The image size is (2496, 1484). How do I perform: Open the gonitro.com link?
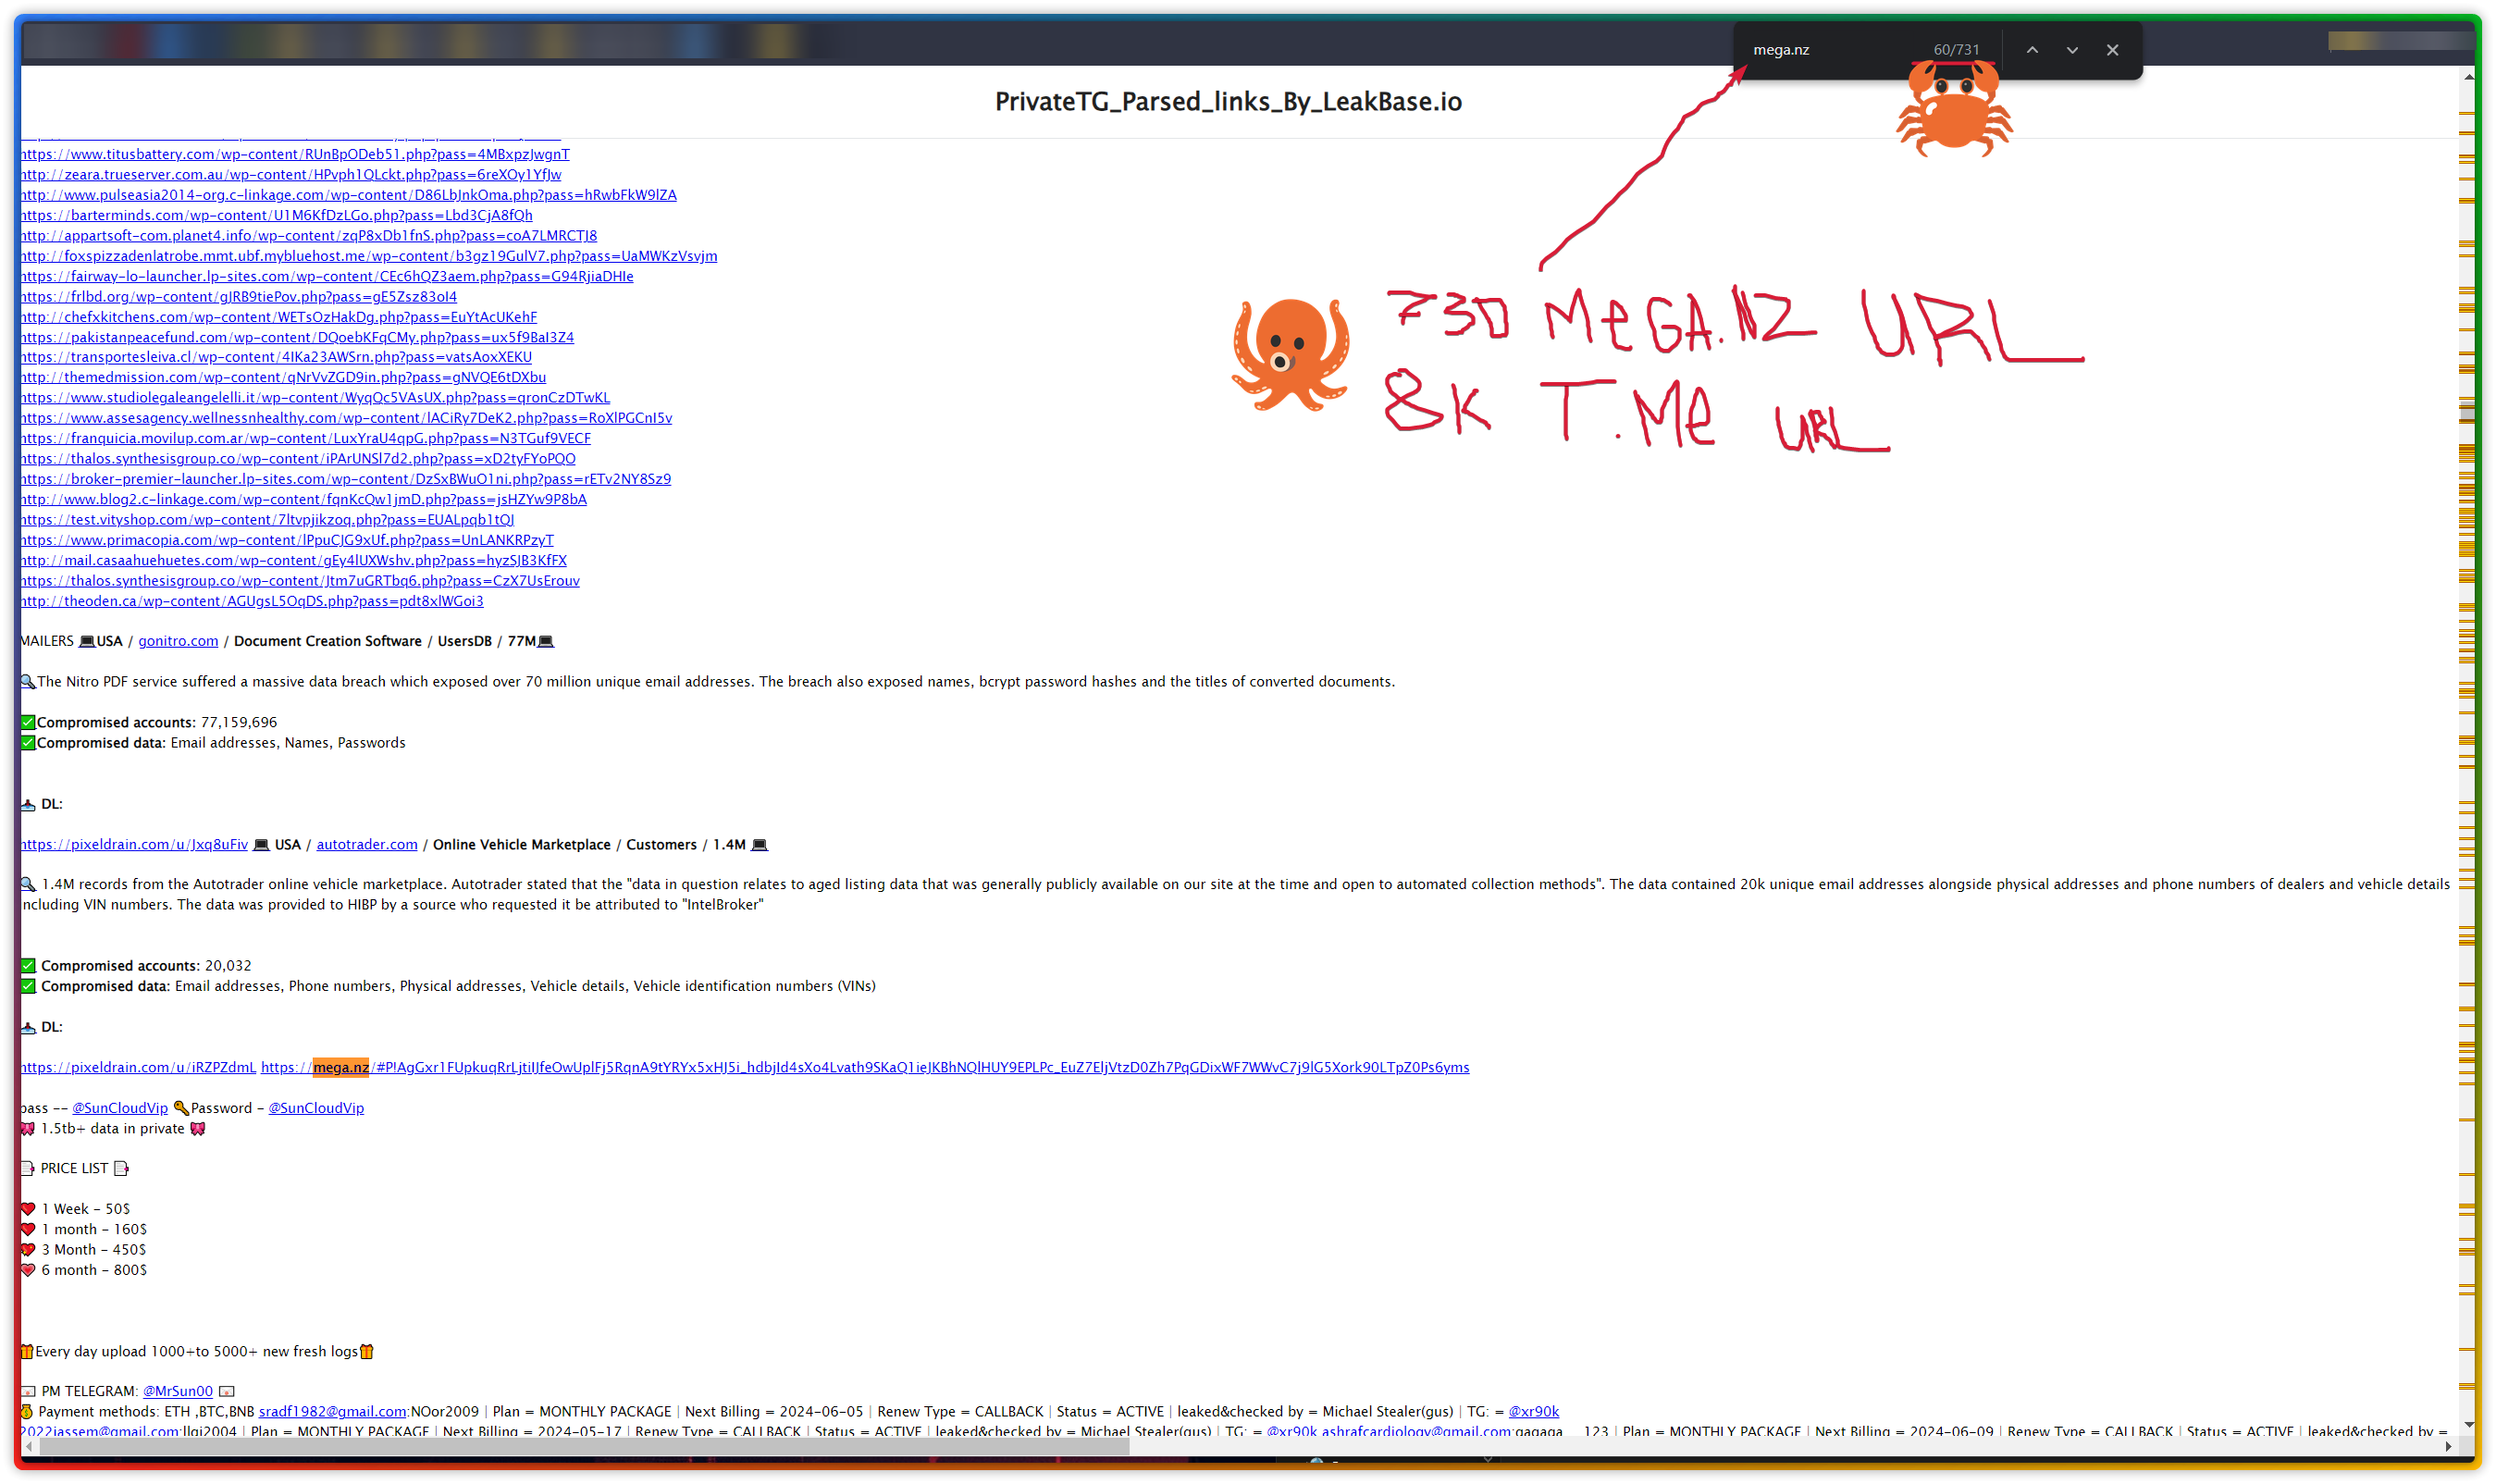tap(178, 641)
